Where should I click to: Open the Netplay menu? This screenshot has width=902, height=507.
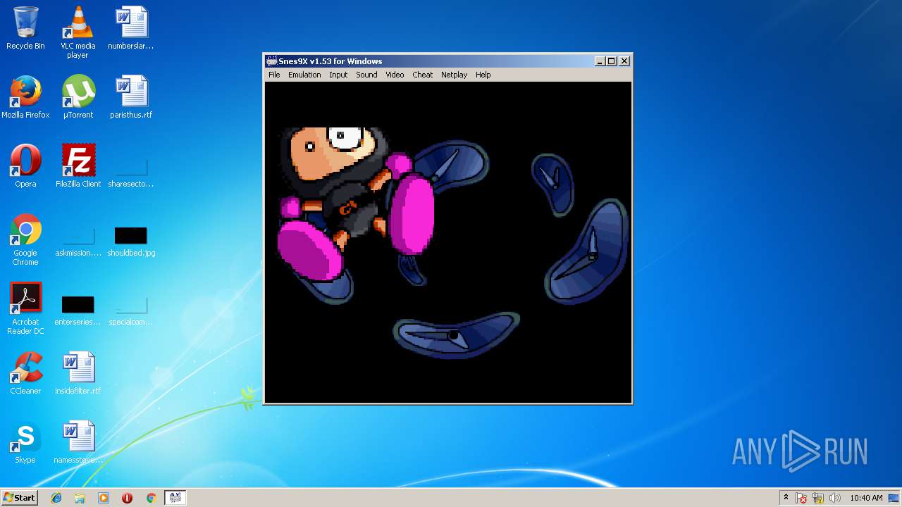[454, 75]
